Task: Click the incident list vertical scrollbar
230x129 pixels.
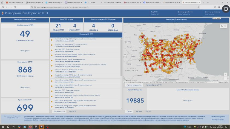Action: pyautogui.click(x=121, y=57)
